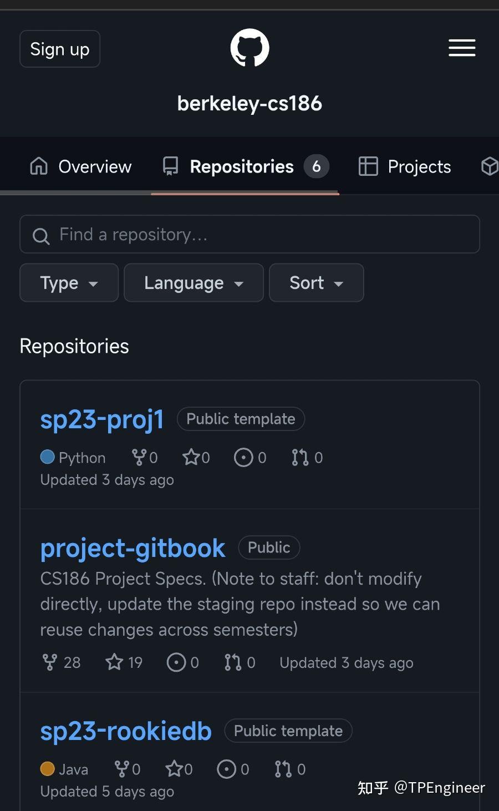Click the issues icon on sp23-proj1
This screenshot has width=499, height=811.
243,458
